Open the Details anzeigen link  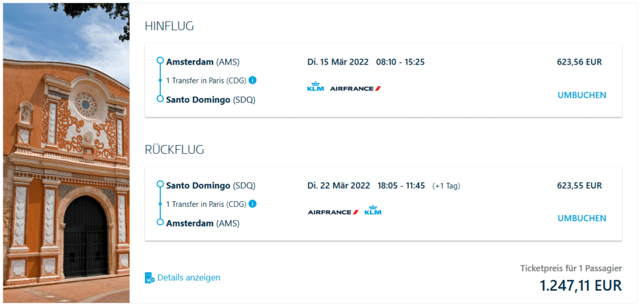point(189,278)
